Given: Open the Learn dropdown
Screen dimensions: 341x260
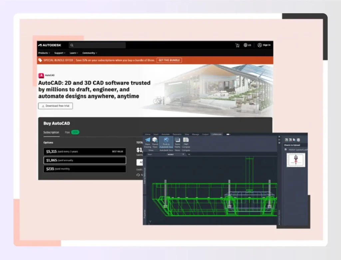Looking at the screenshot, I should (74, 53).
